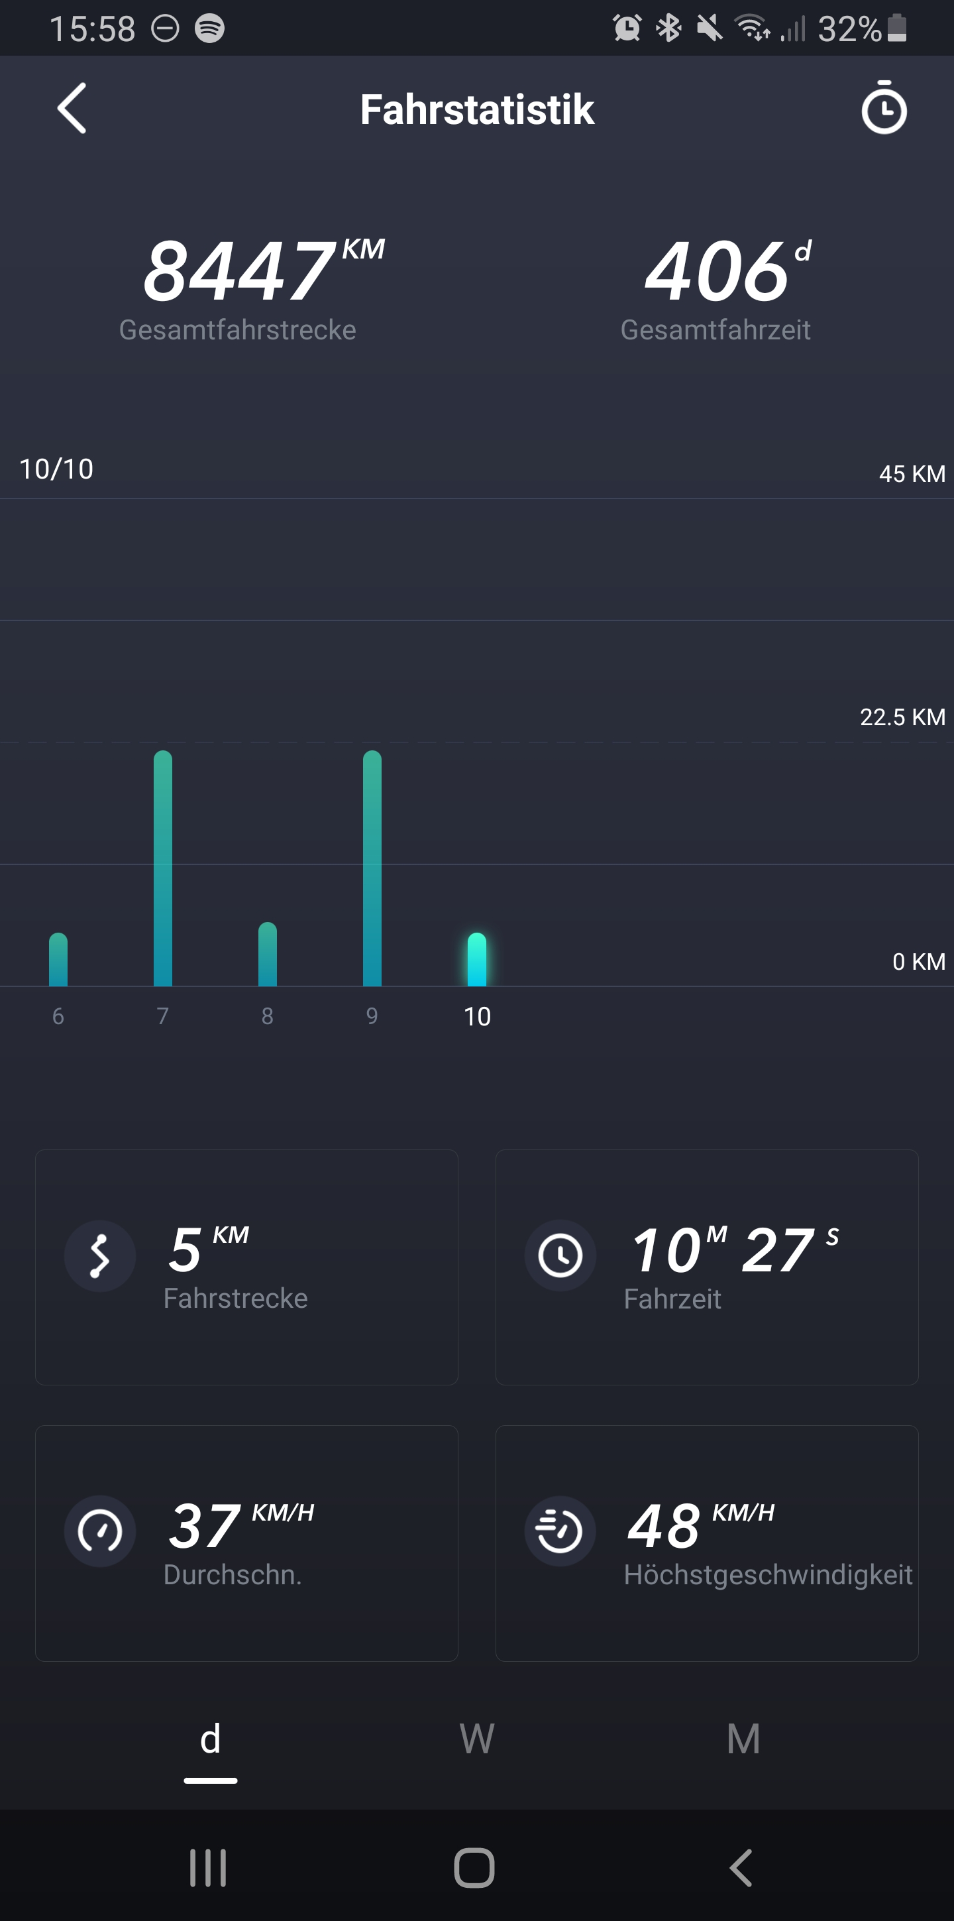Tap the Fahrzeit clock icon

pos(560,1255)
